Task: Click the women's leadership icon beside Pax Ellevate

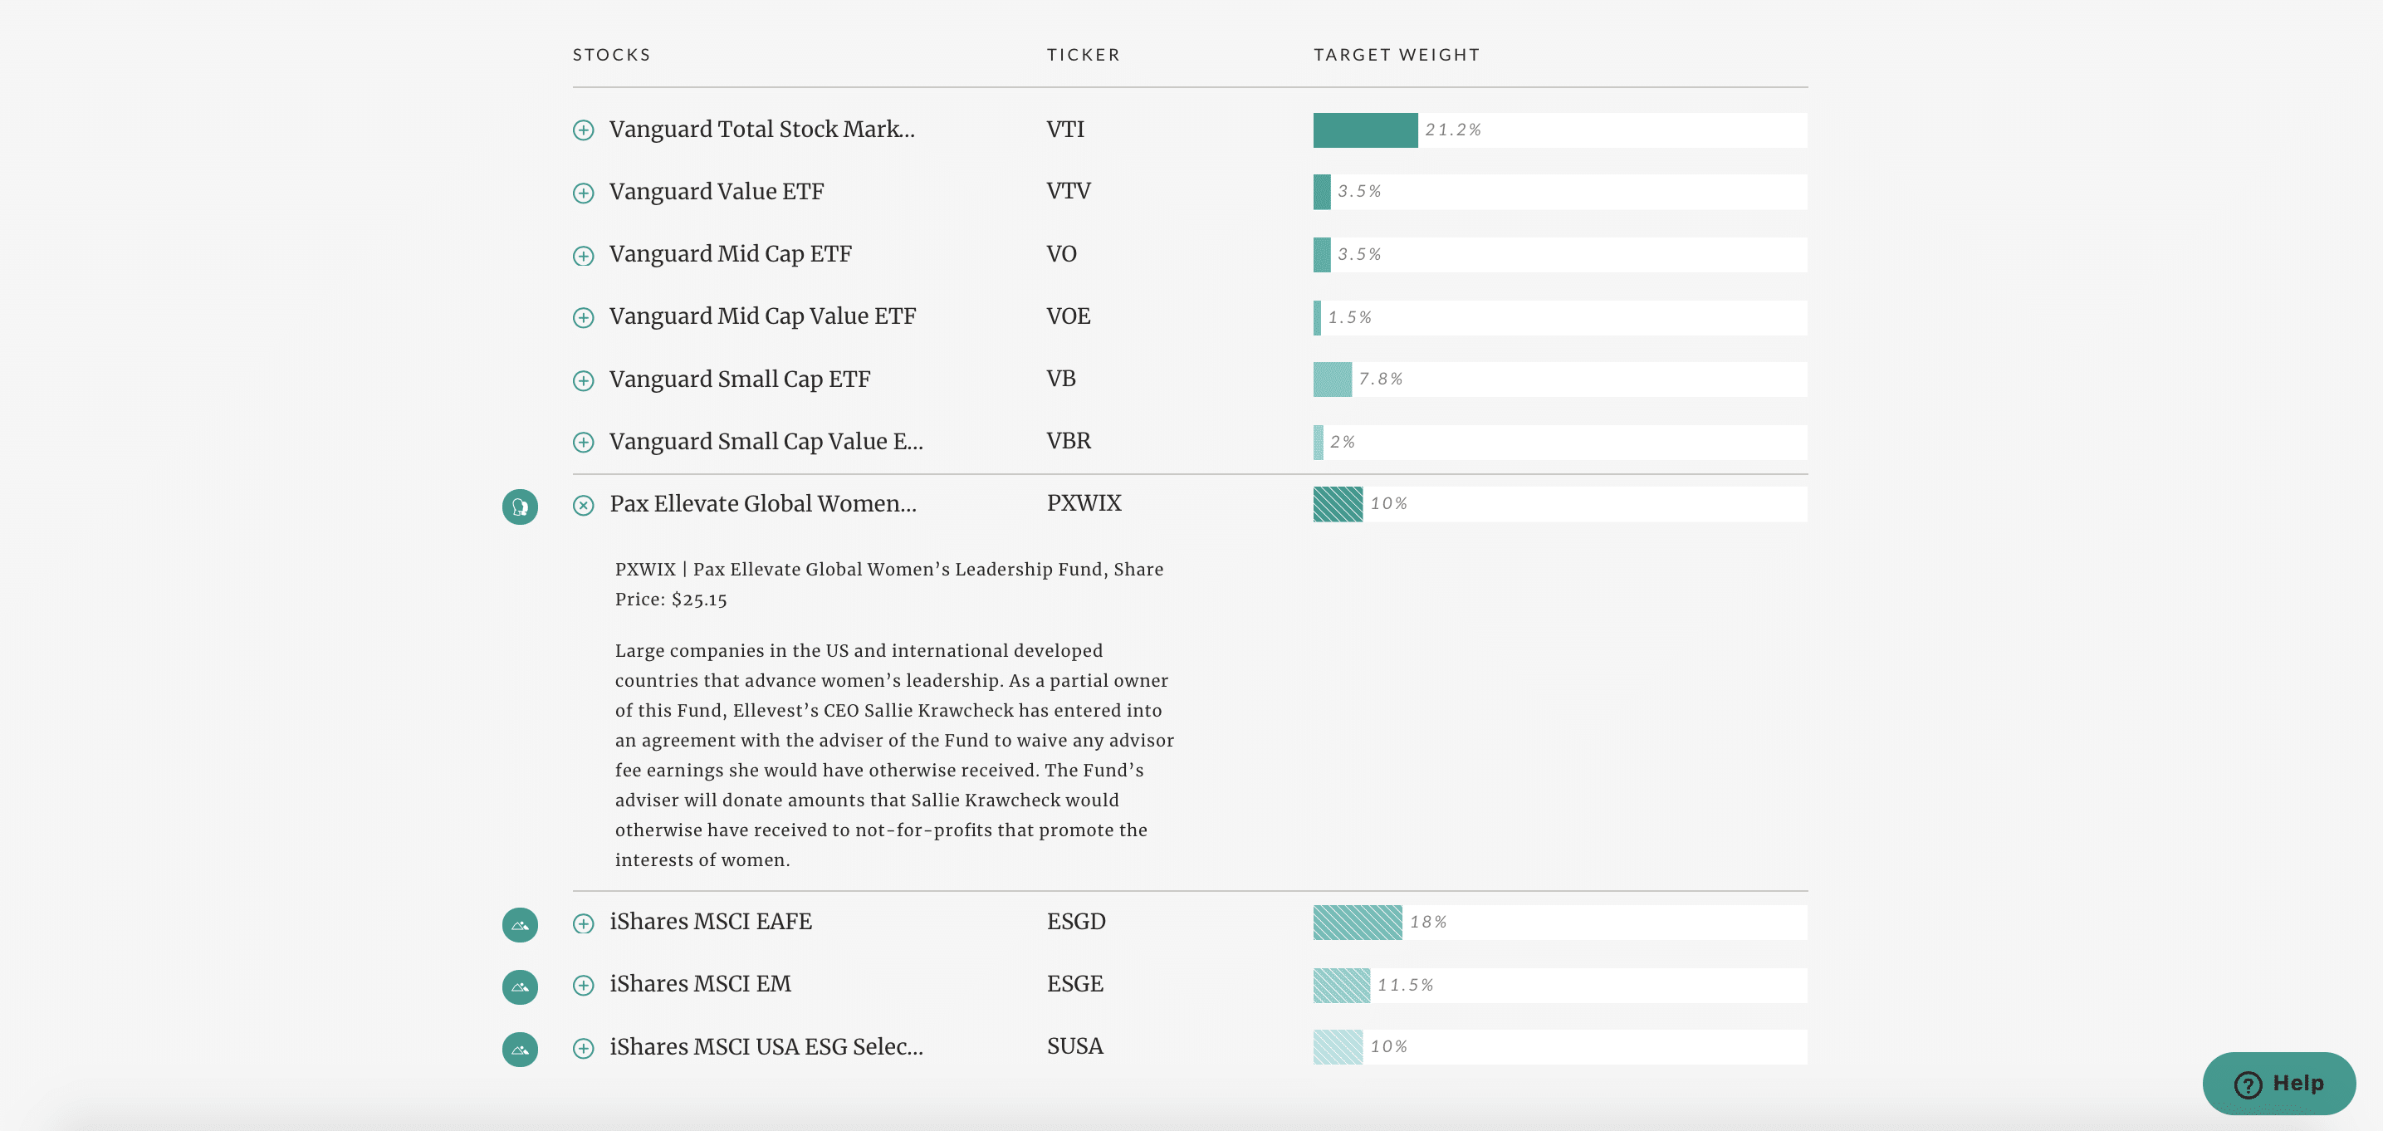Action: (520, 507)
